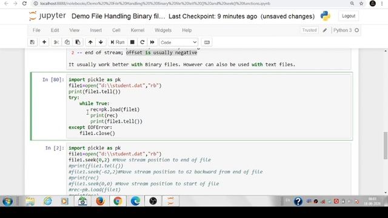388x218 pixels.
Task: Open the Windows Start button
Action: [x=7, y=201]
